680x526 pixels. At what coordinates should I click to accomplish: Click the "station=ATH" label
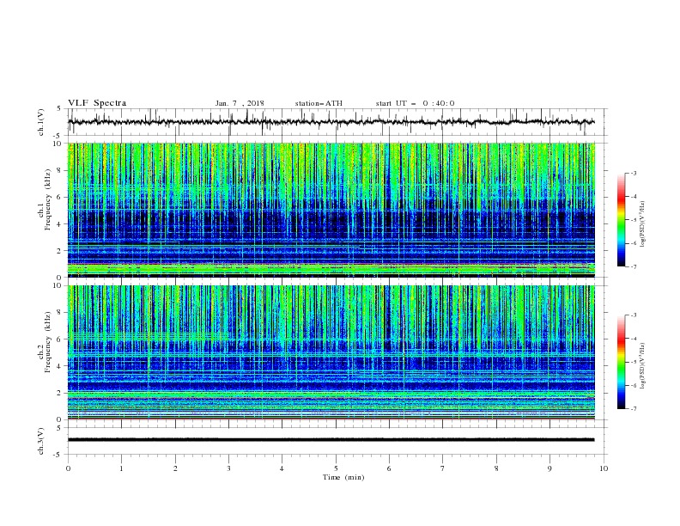tap(319, 103)
